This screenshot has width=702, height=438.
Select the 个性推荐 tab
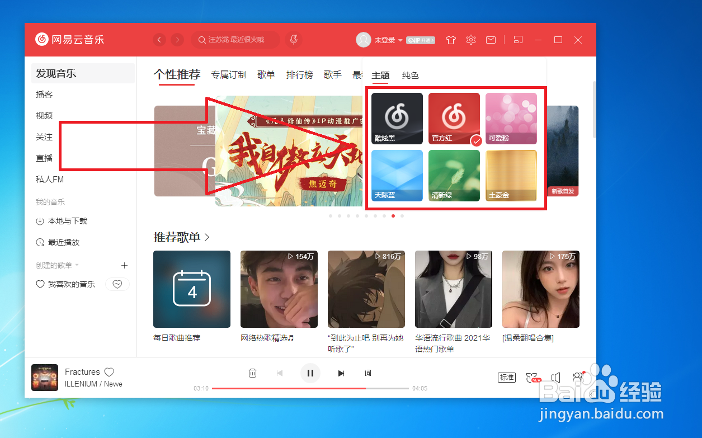click(x=177, y=74)
